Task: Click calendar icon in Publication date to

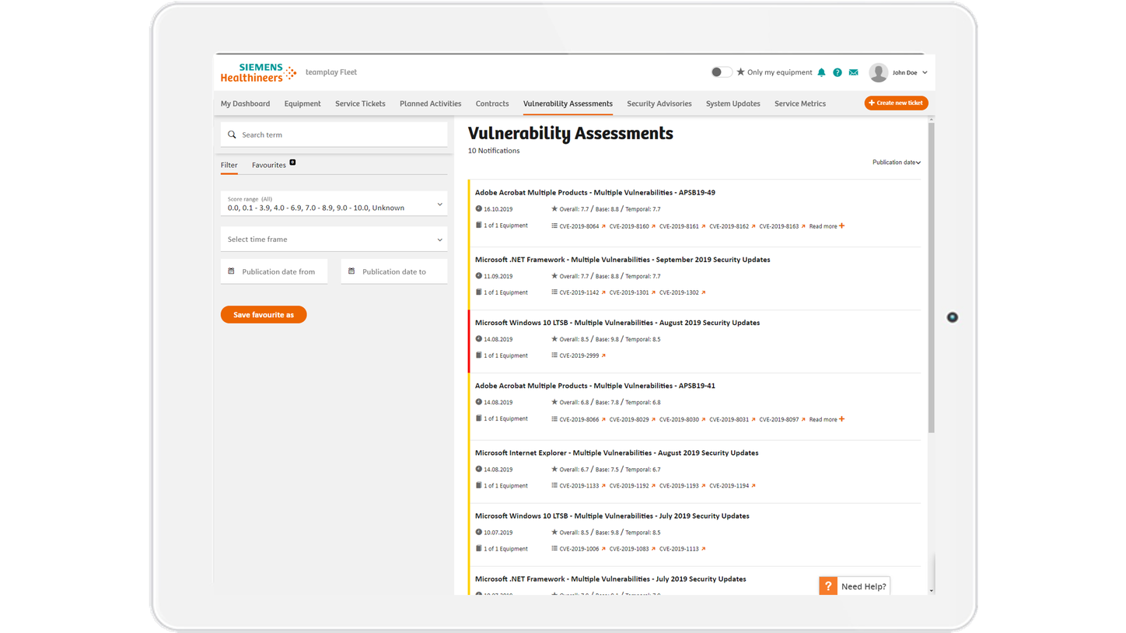Action: [351, 271]
